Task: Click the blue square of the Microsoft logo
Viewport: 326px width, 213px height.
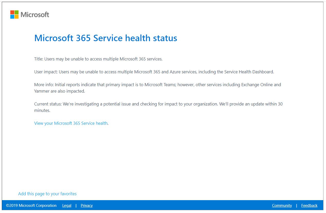Action: pyautogui.click(x=12, y=17)
